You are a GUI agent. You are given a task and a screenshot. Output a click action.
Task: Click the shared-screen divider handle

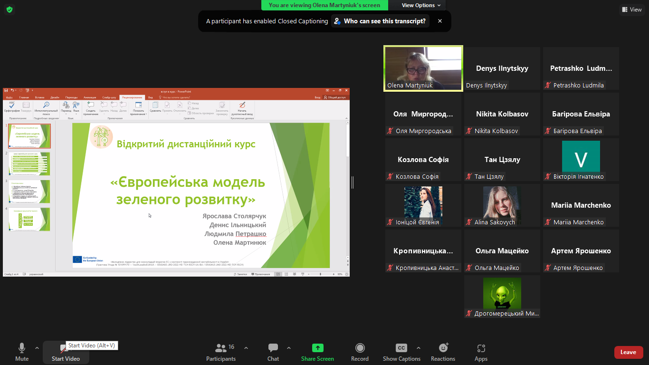(x=353, y=182)
